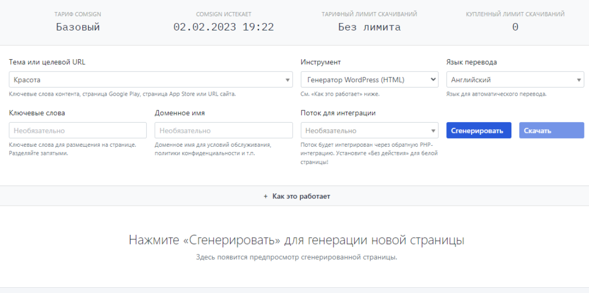Image resolution: width=589 pixels, height=293 pixels.
Task: Open the 'Поток для интеграции' dropdown
Action: coord(369,131)
